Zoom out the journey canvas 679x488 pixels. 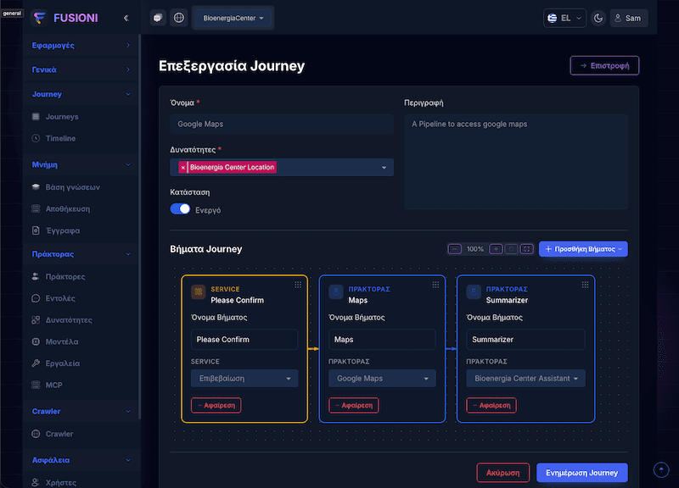click(x=455, y=249)
